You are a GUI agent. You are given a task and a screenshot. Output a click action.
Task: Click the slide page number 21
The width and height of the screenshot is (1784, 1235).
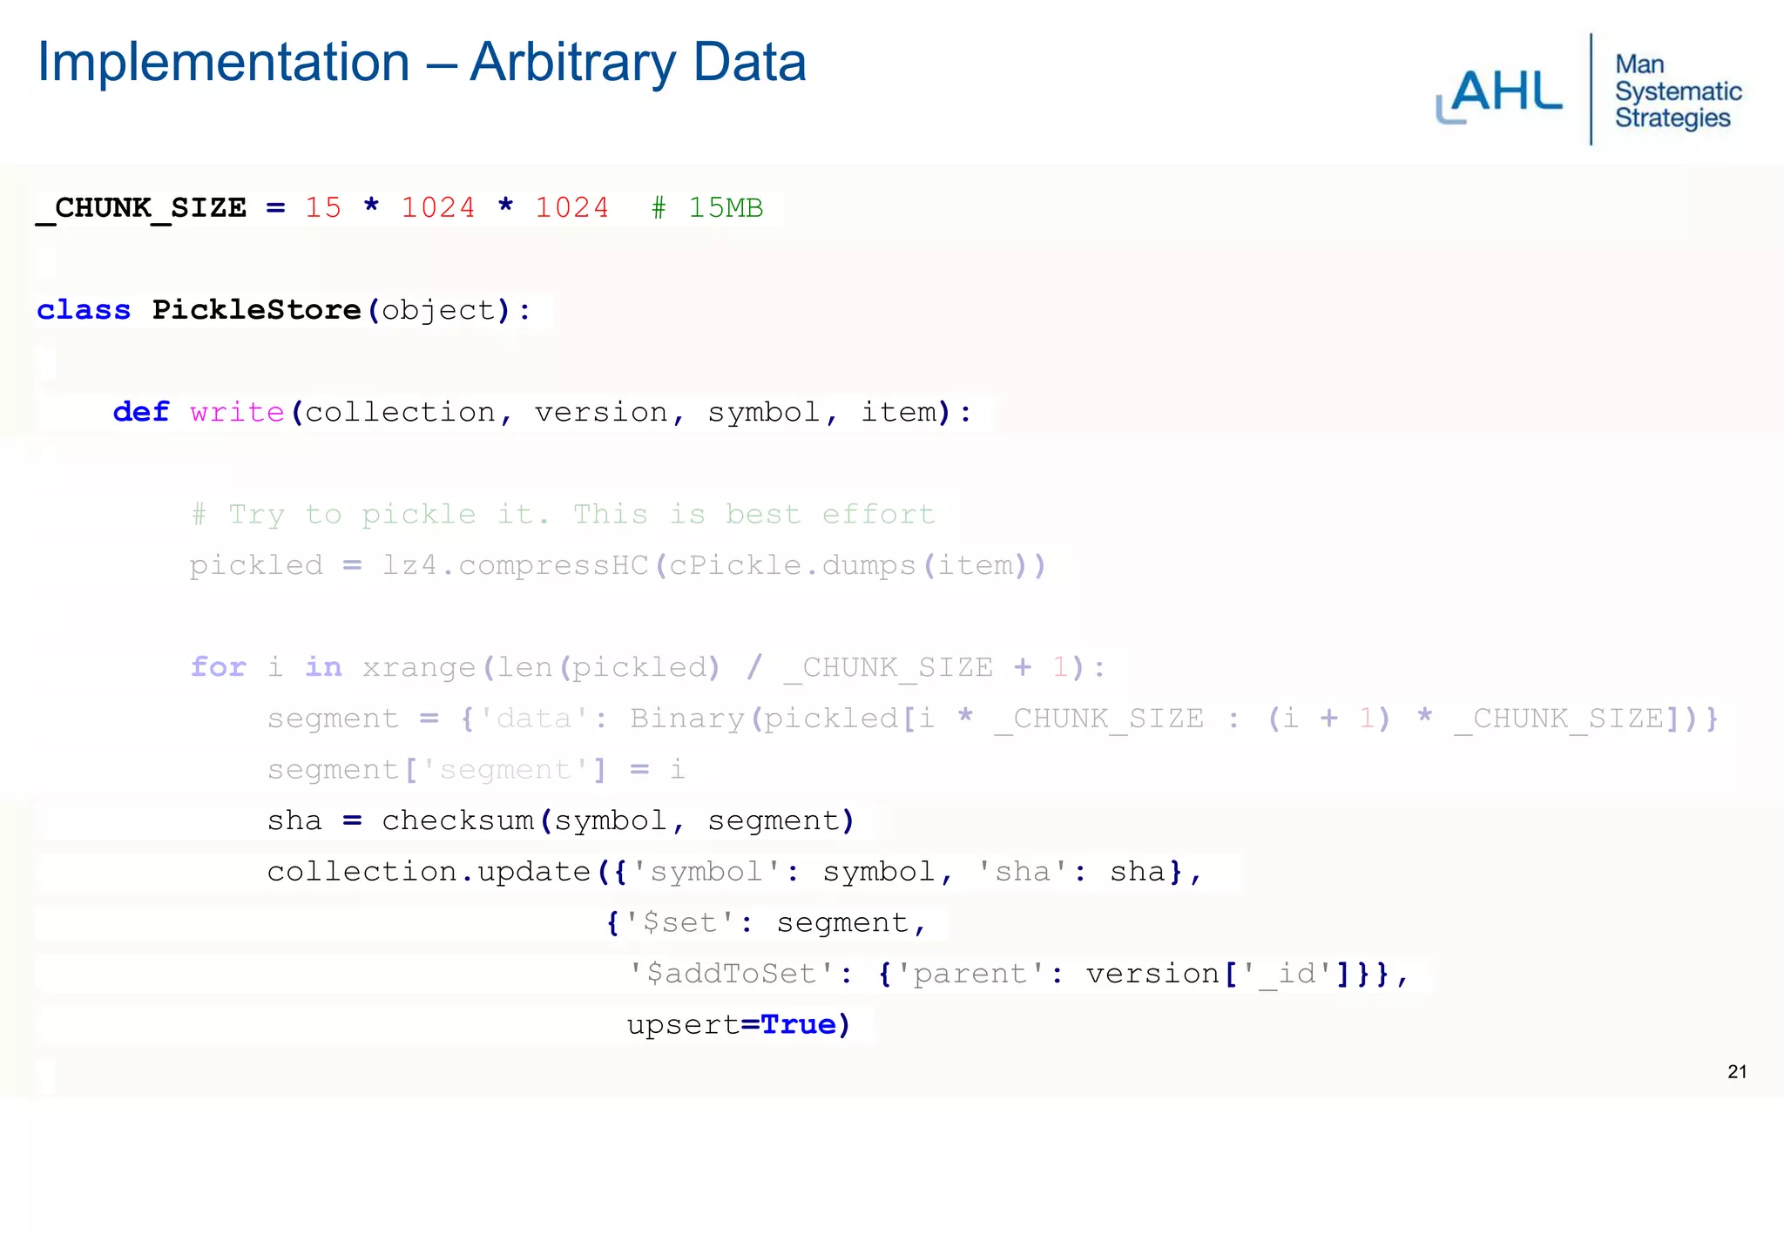pos(1736,1072)
